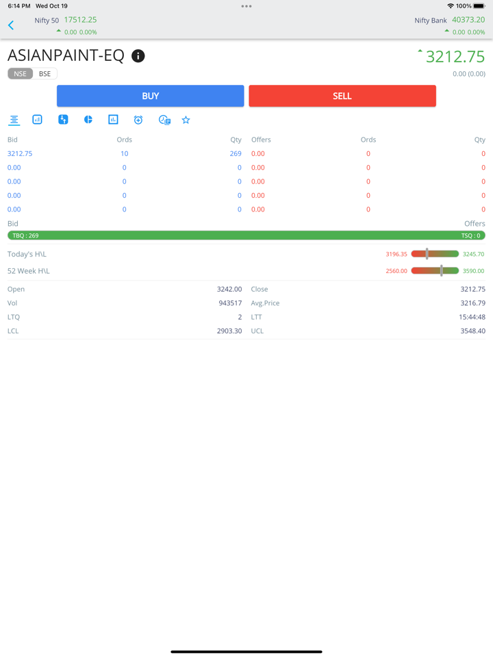Tap the Wi-Fi status icon
Viewport: 493px width, 657px height.
tap(451, 6)
